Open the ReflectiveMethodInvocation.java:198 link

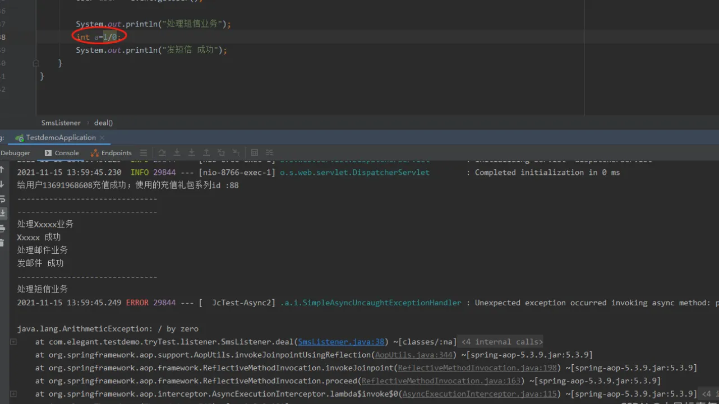point(477,368)
